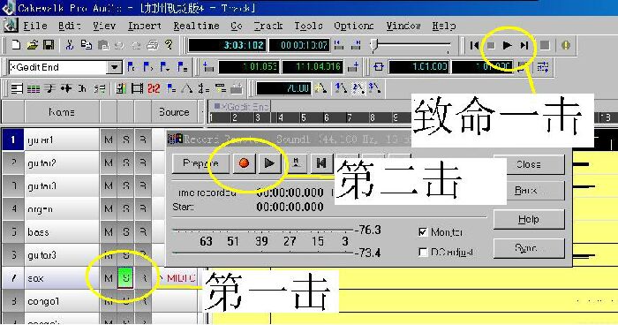
Task: Click the Play button in Record dialog
Action: coord(269,162)
